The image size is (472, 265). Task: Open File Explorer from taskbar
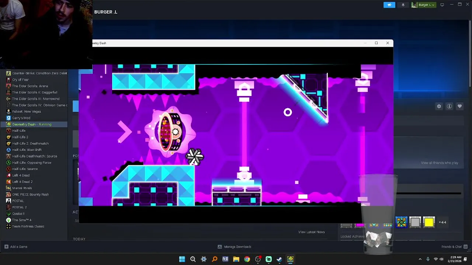click(x=236, y=259)
